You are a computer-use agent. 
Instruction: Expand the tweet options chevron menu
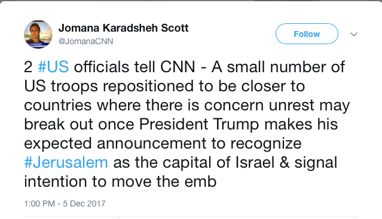[354, 34]
